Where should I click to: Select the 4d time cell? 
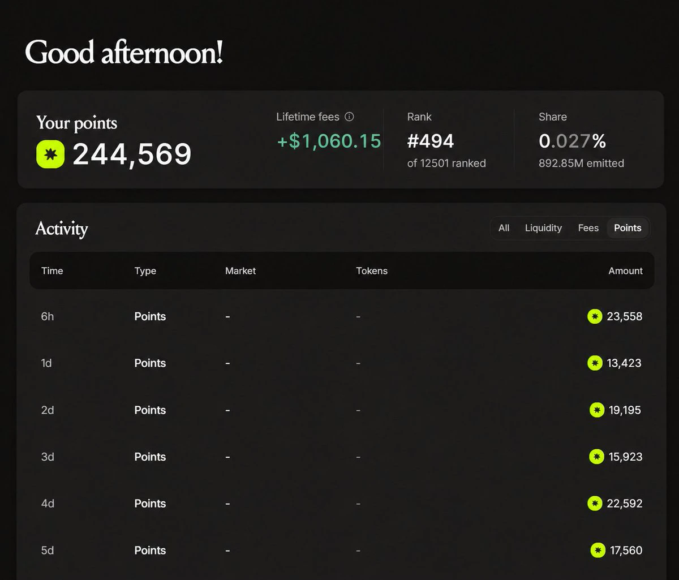(x=48, y=504)
